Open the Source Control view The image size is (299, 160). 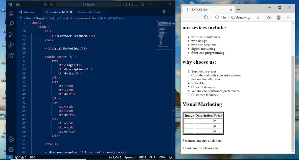tap(11, 34)
